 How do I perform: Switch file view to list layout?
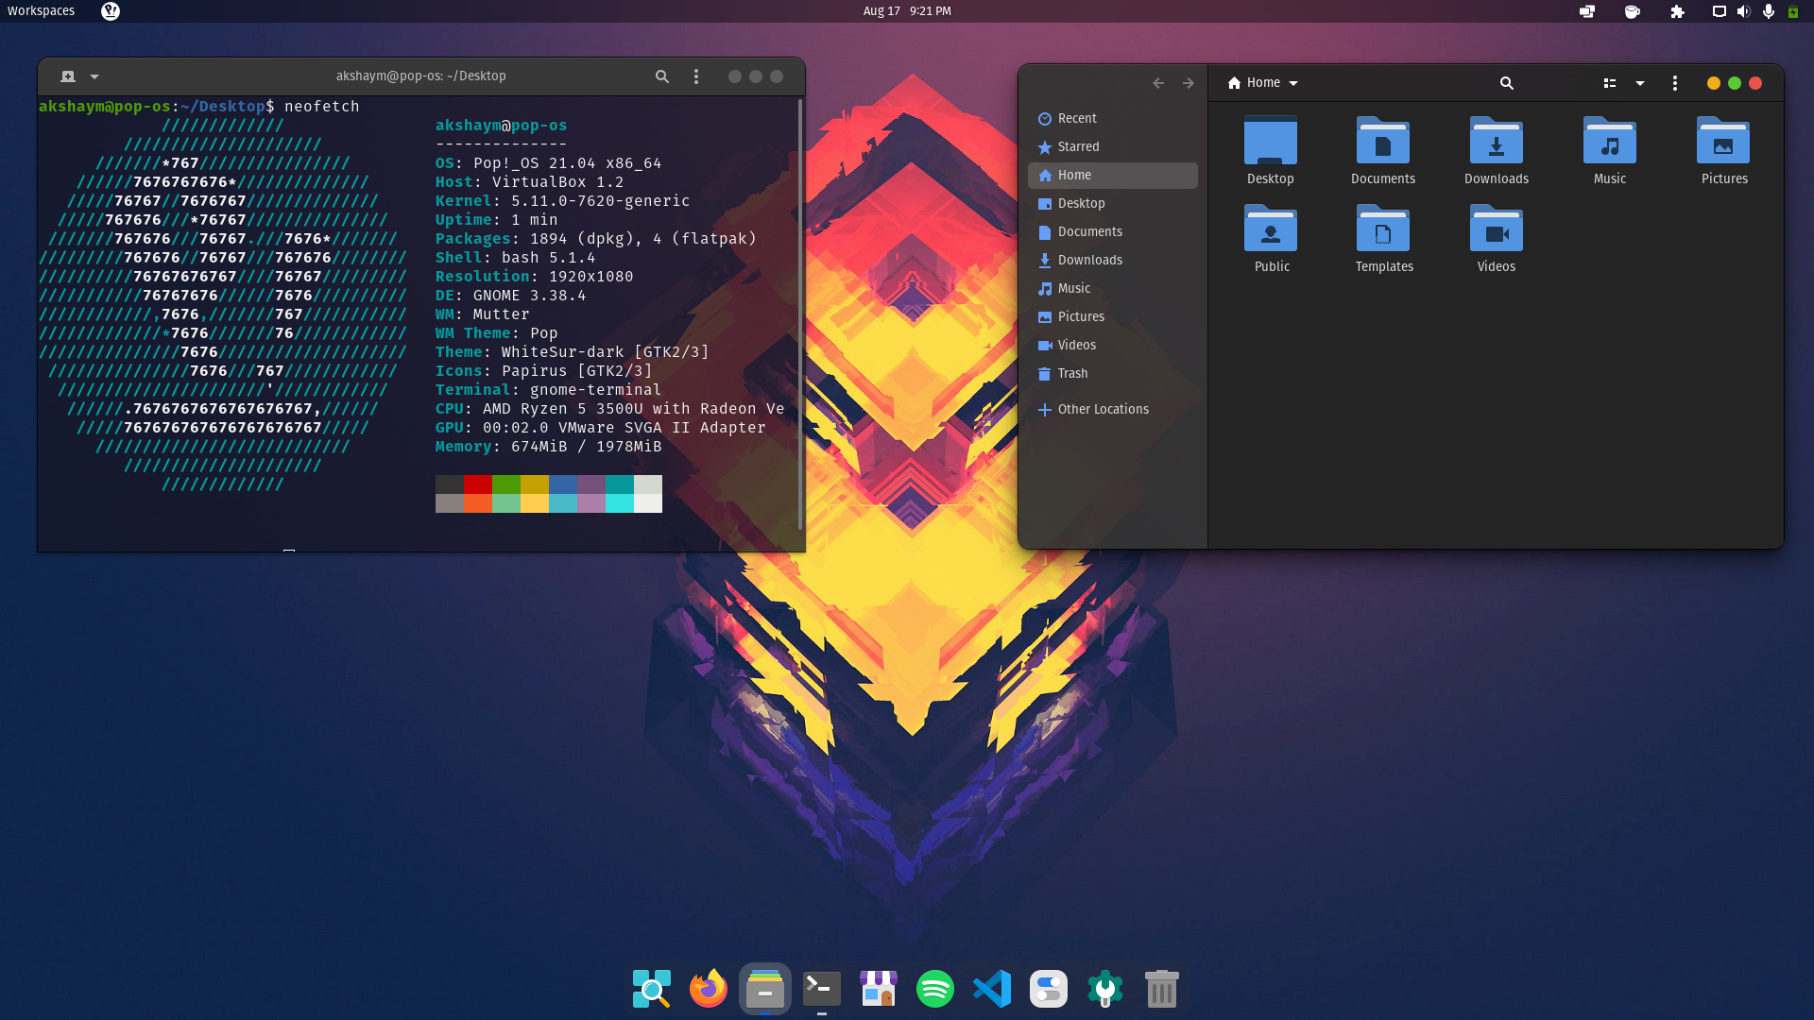(x=1610, y=83)
